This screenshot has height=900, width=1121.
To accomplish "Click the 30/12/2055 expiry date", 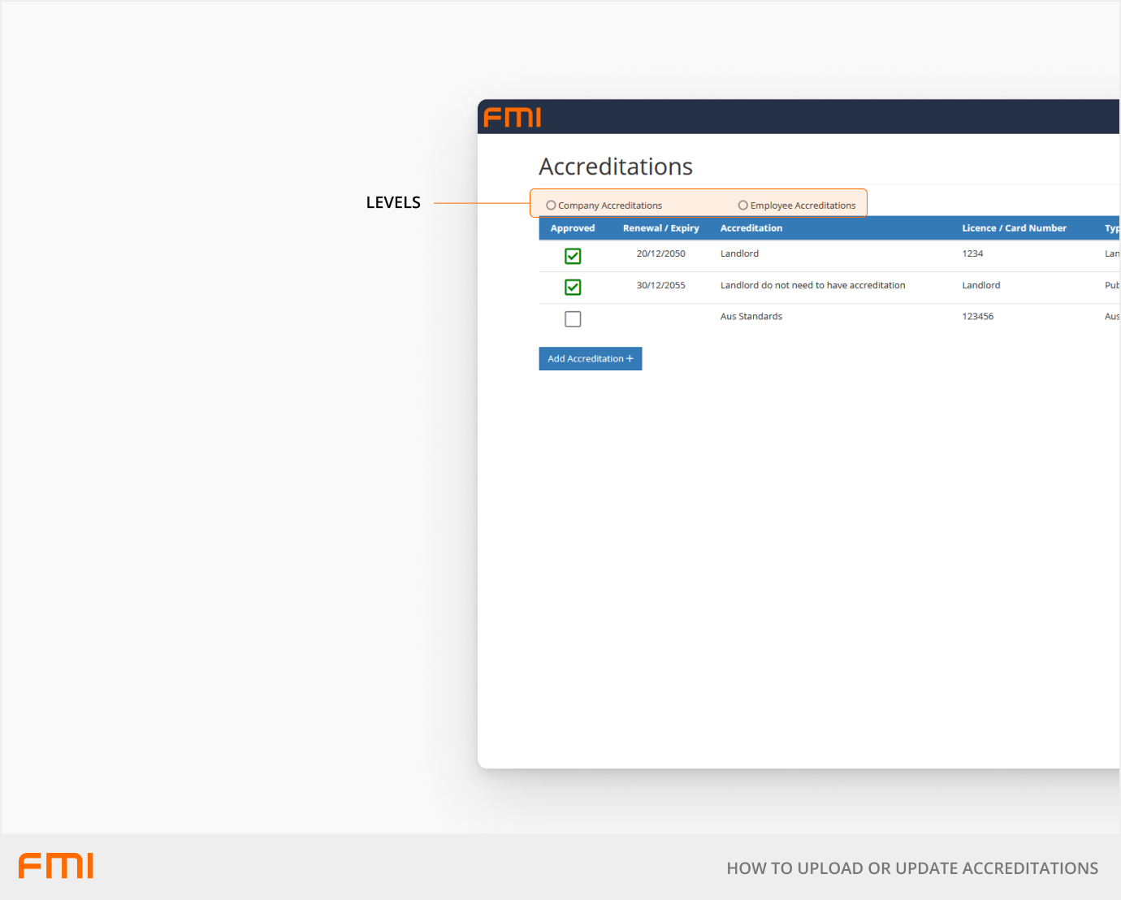I will click(x=660, y=285).
